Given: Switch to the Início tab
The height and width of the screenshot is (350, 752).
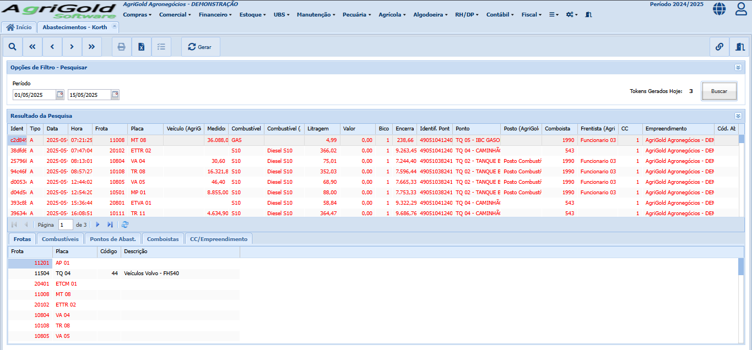Looking at the screenshot, I should coord(19,27).
